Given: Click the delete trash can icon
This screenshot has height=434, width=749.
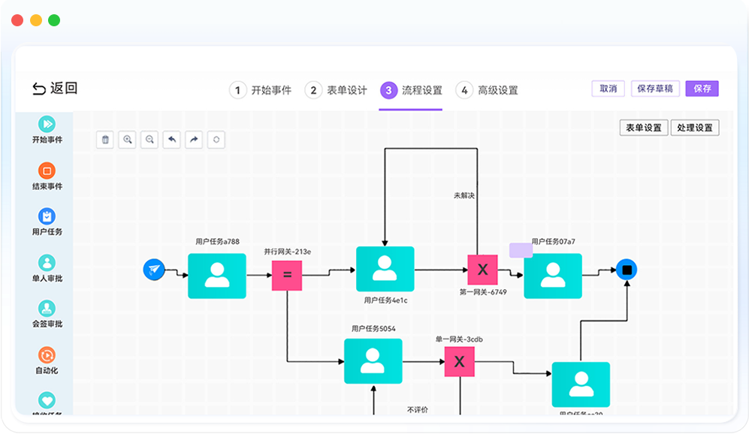Looking at the screenshot, I should click(105, 139).
